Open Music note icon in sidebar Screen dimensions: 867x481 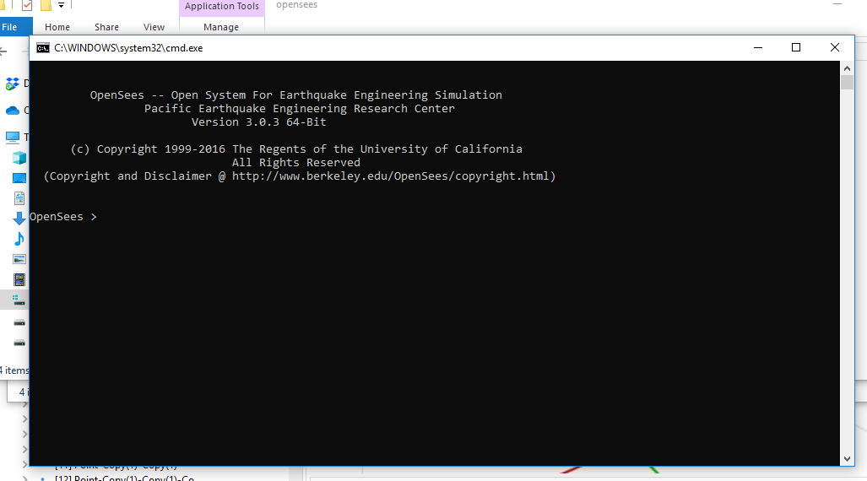19,239
